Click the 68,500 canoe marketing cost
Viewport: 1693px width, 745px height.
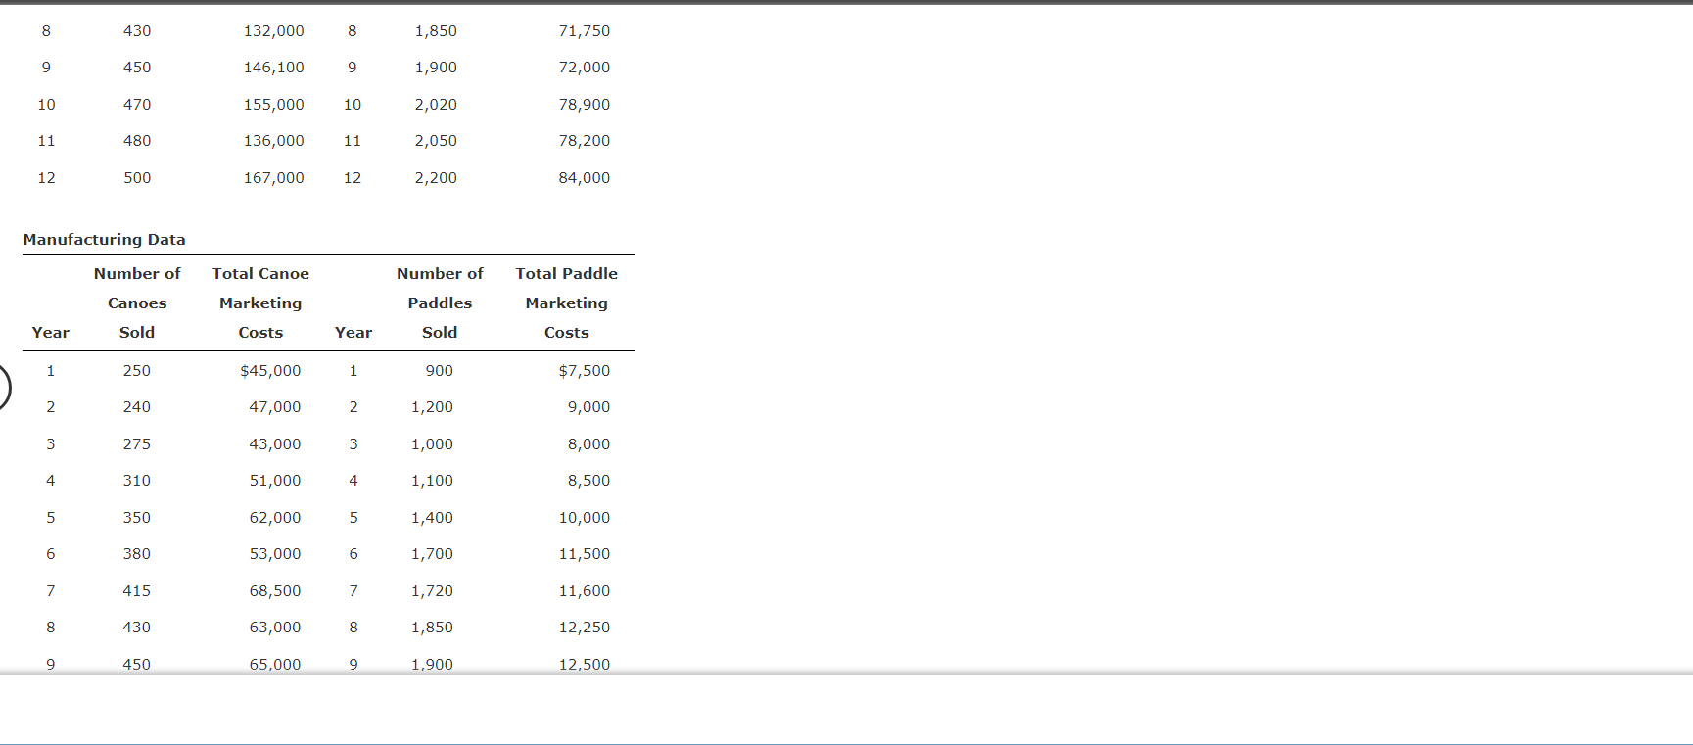click(275, 591)
